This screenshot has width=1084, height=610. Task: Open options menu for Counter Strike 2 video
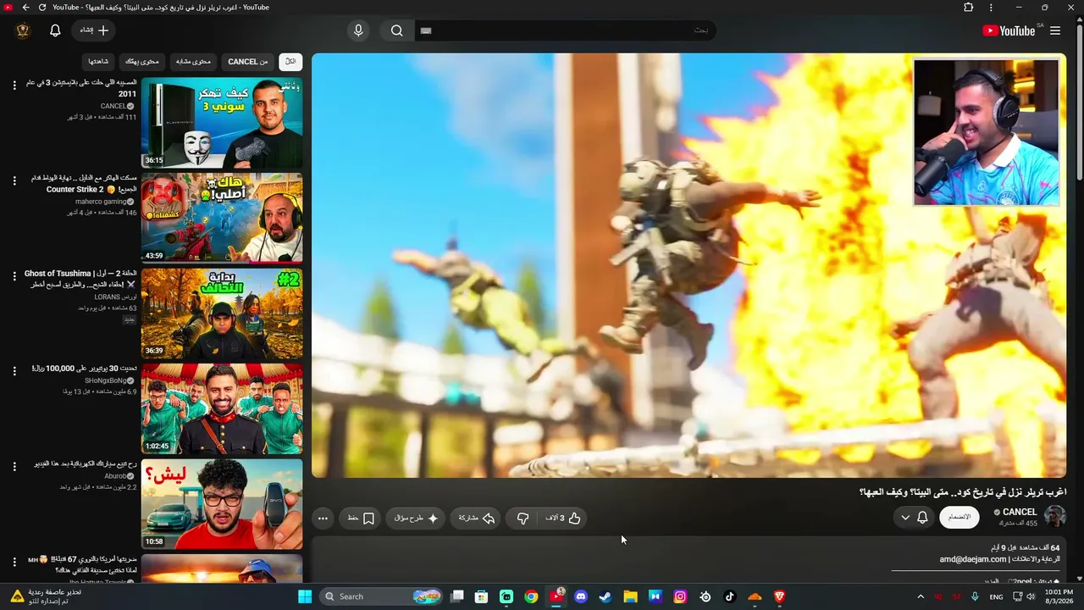tap(14, 180)
